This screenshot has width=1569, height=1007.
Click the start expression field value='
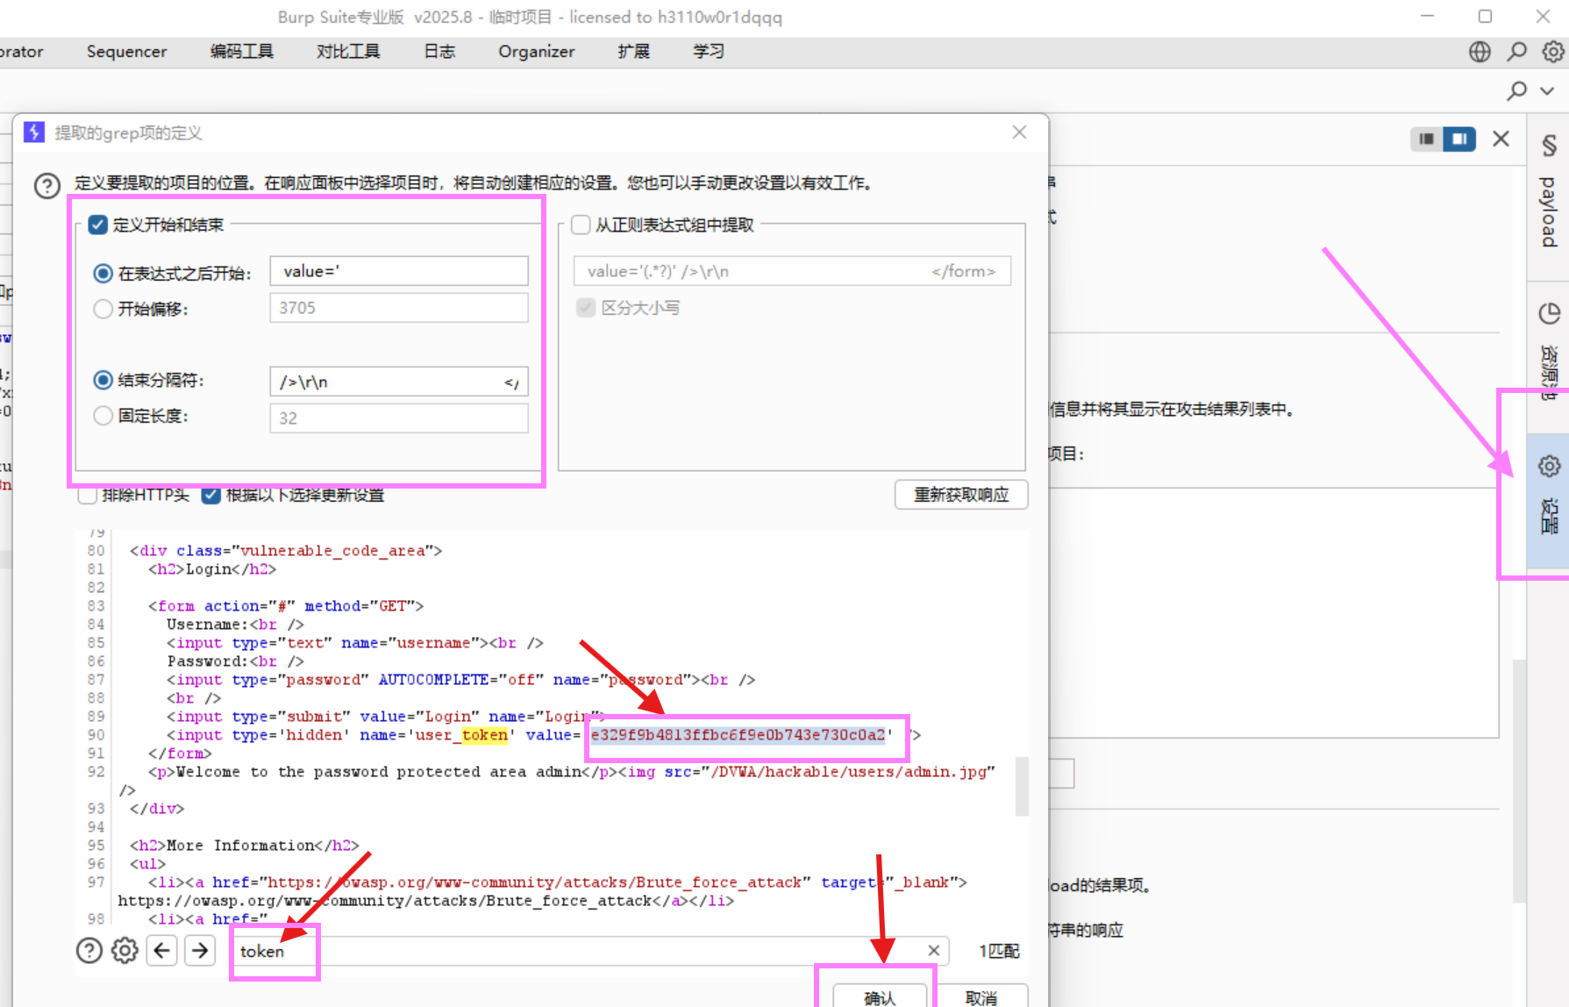coord(399,271)
